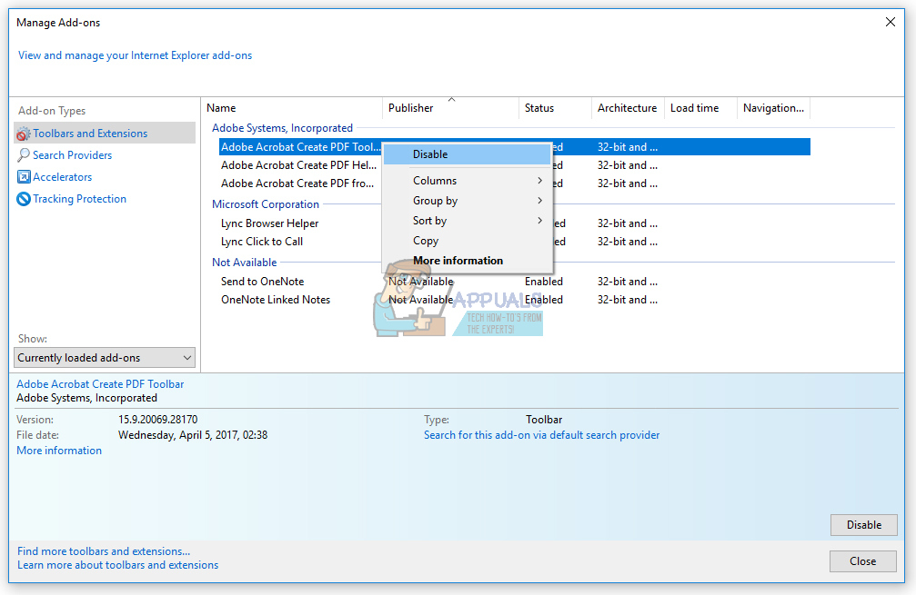Open Learn more about toolbars and extensions

click(117, 565)
